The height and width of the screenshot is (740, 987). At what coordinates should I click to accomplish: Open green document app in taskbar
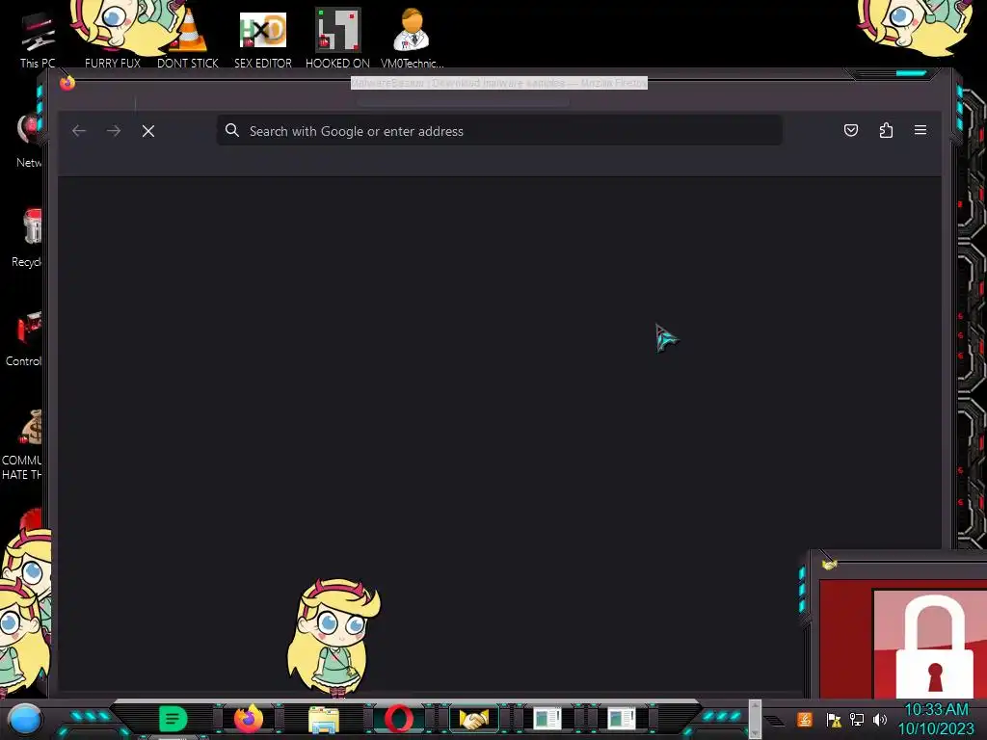[x=173, y=719]
